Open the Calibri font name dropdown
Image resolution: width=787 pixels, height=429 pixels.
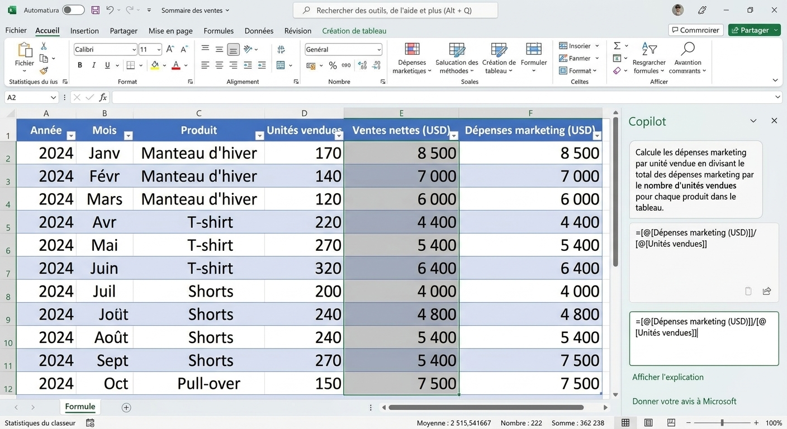(x=134, y=50)
